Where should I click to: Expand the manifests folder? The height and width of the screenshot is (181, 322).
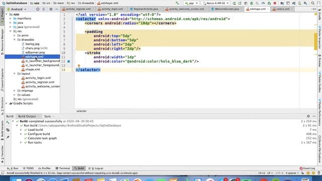[x=11, y=19]
